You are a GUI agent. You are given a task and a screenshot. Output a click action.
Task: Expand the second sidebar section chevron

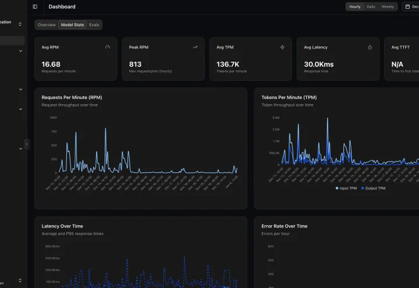coord(20,89)
